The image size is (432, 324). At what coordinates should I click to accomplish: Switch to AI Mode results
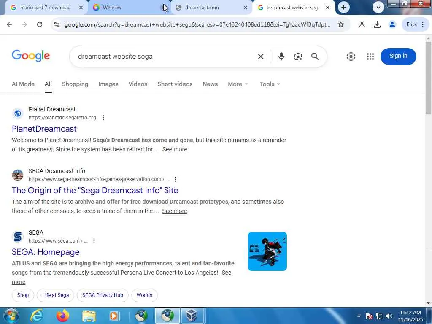[x=23, y=84]
